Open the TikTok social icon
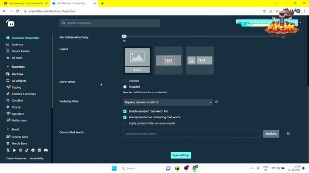Viewport: 309px width, 173px height. [27, 150]
